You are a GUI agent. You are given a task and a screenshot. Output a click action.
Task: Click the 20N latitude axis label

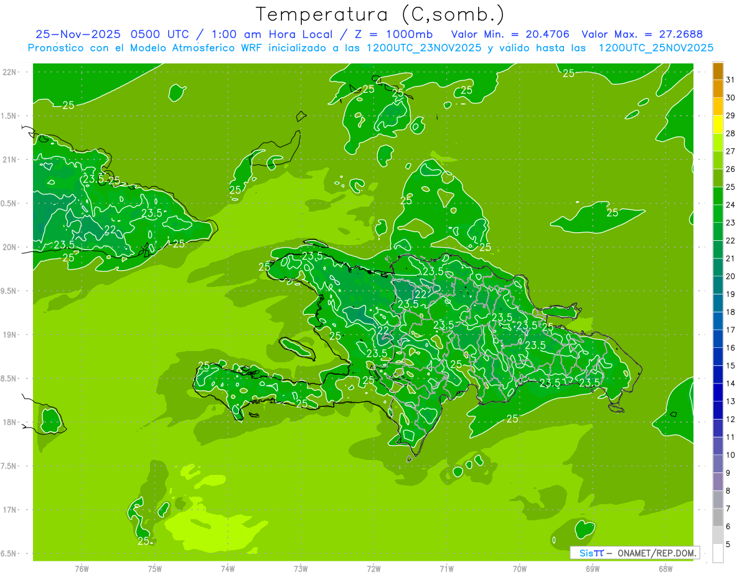click(x=11, y=247)
